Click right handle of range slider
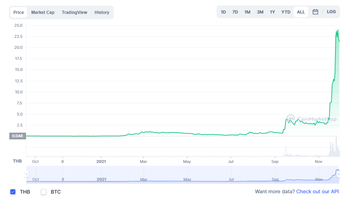345x200 pixels. coord(339,174)
